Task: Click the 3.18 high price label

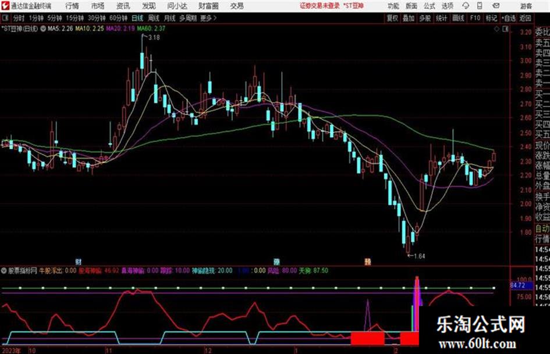Action: 154,38
